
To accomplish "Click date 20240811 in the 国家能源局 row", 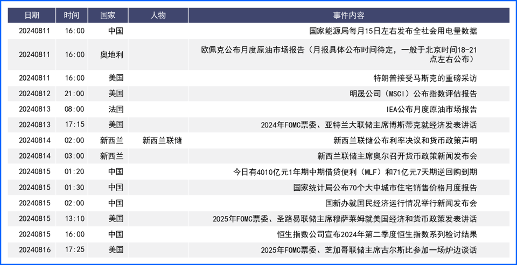I will coord(34,31).
